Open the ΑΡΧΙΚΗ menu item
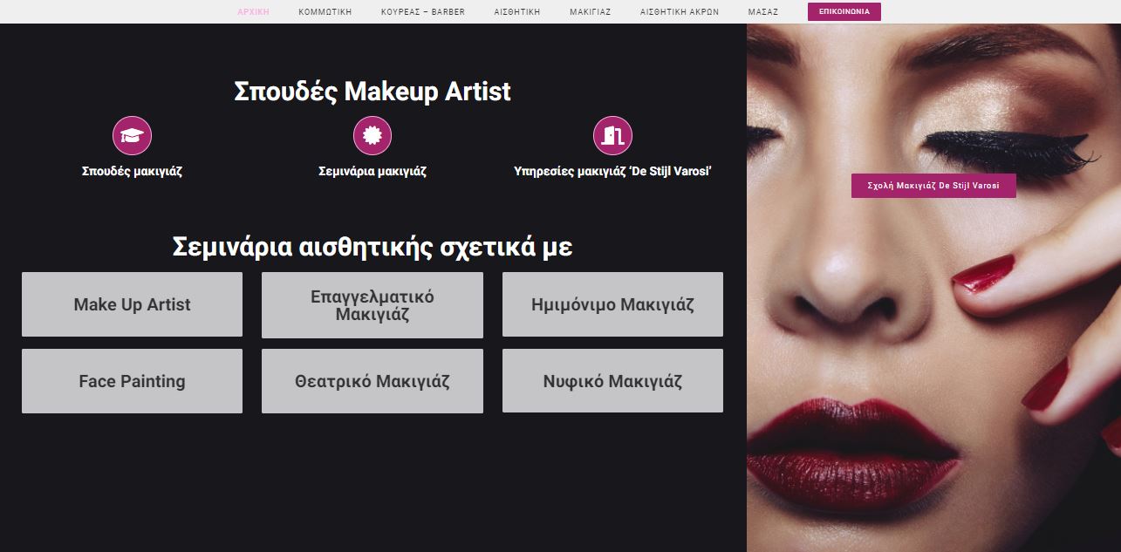 pos(253,12)
